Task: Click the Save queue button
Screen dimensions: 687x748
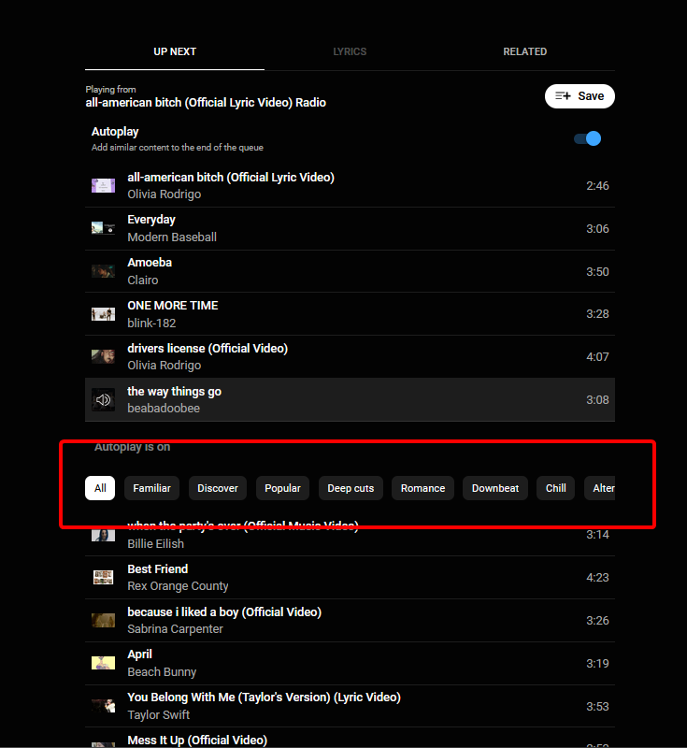Action: tap(580, 96)
